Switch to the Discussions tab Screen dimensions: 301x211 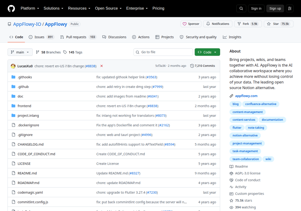[114, 37]
